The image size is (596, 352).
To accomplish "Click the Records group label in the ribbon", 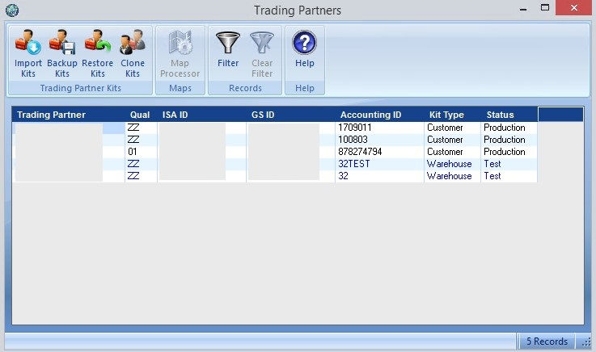I will pyautogui.click(x=245, y=88).
